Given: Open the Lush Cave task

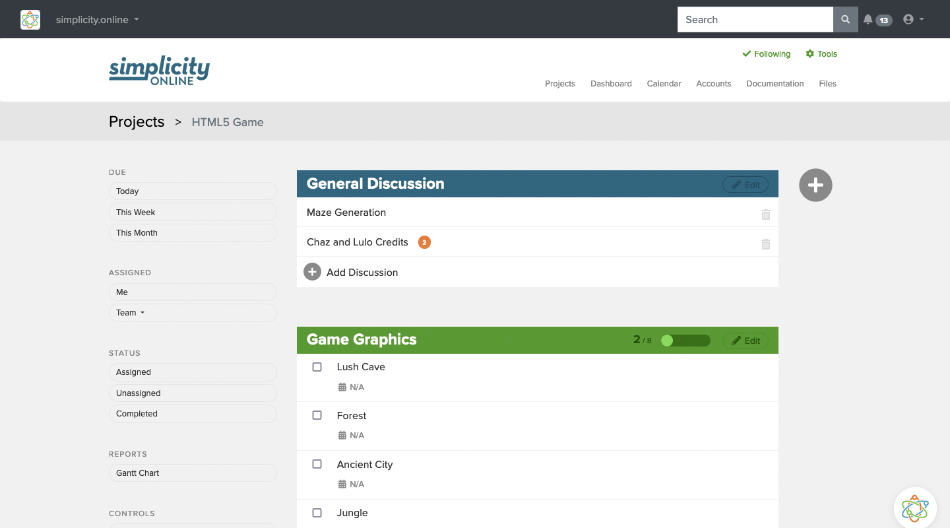Looking at the screenshot, I should 361,367.
